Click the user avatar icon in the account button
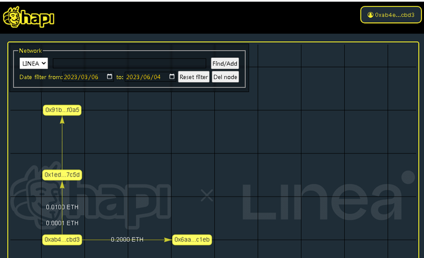 click(370, 15)
